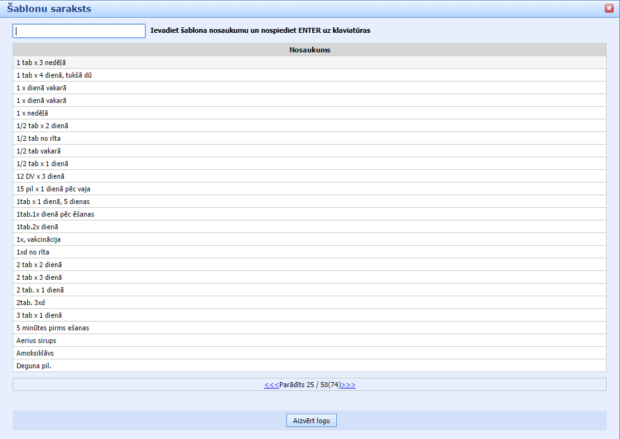Sort by the Nosaukums column header
The image size is (620, 439).
pyautogui.click(x=310, y=50)
